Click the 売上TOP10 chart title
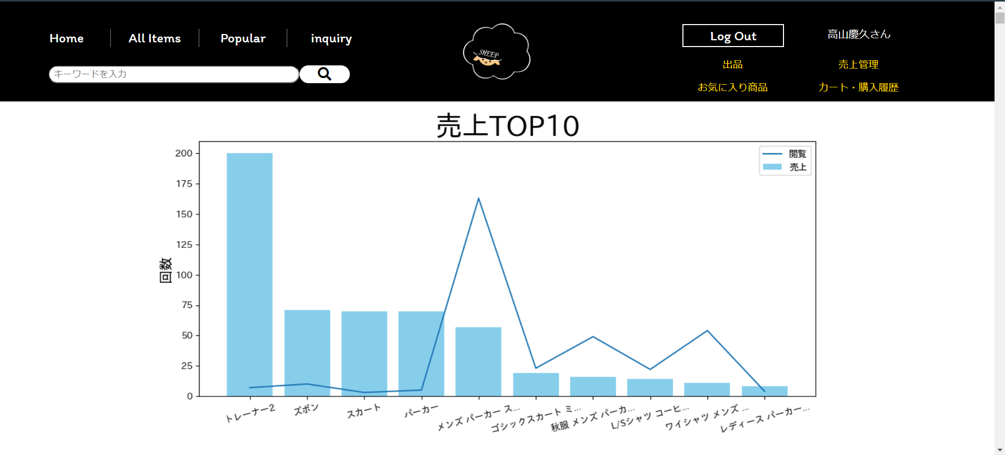This screenshot has height=455, width=1005. click(507, 126)
